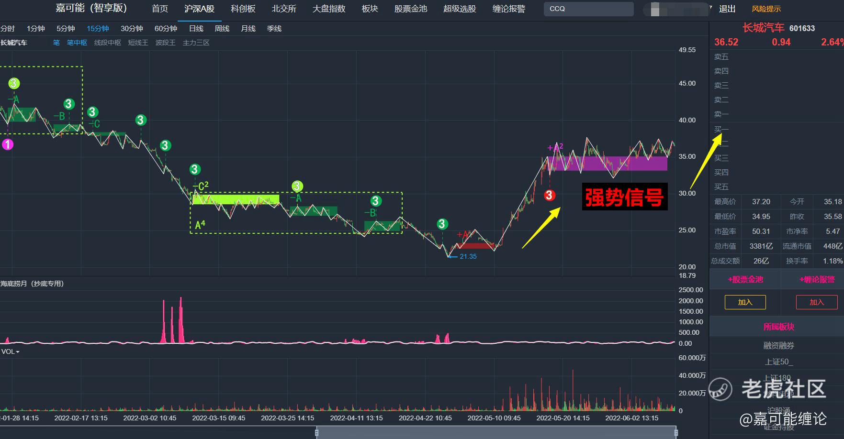
Task: Click the chart range scrollbar bar
Action: 496,433
